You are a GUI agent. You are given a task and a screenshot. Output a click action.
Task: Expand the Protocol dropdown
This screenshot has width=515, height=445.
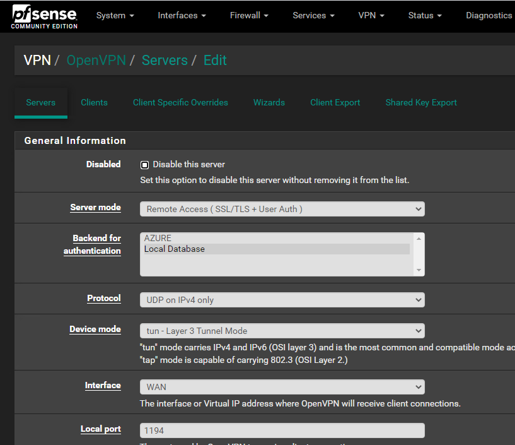282,300
